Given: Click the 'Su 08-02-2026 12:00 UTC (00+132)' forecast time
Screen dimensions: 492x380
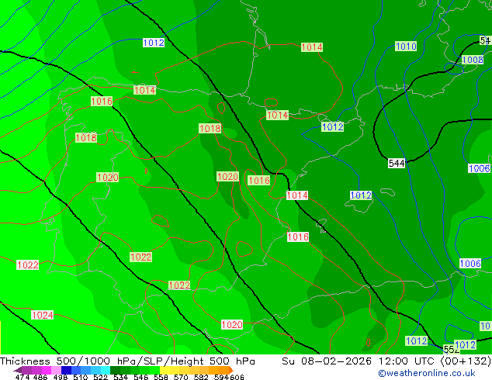Looking at the screenshot, I should pyautogui.click(x=386, y=361).
